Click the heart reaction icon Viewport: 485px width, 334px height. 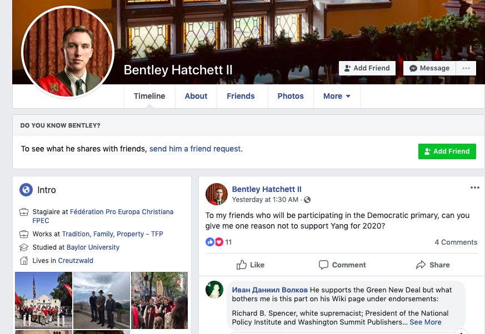tap(219, 242)
